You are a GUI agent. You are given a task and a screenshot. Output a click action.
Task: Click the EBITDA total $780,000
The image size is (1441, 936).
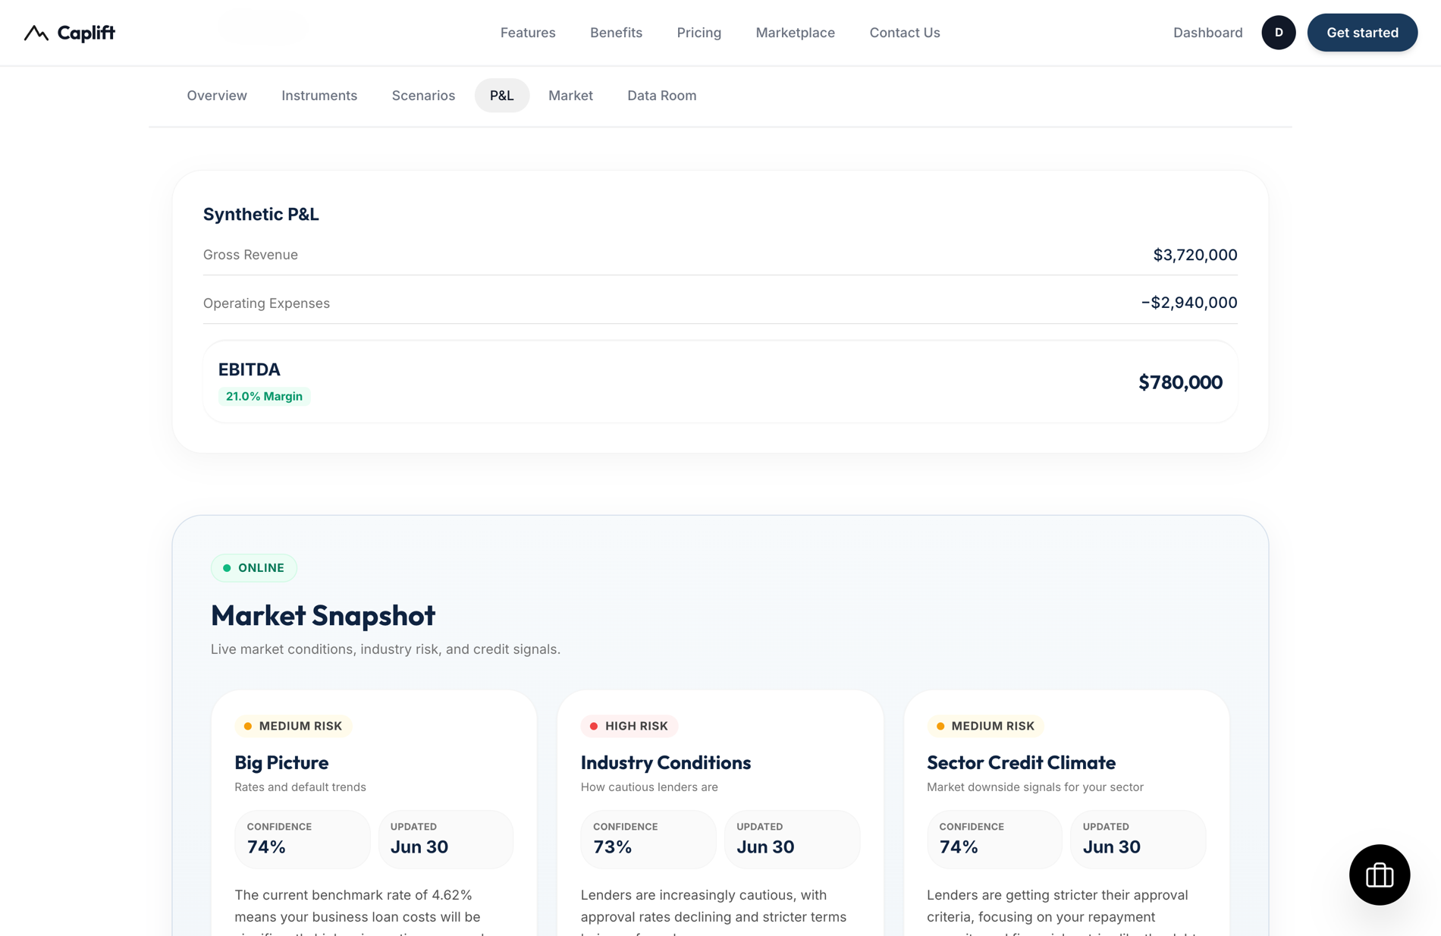pos(1180,382)
